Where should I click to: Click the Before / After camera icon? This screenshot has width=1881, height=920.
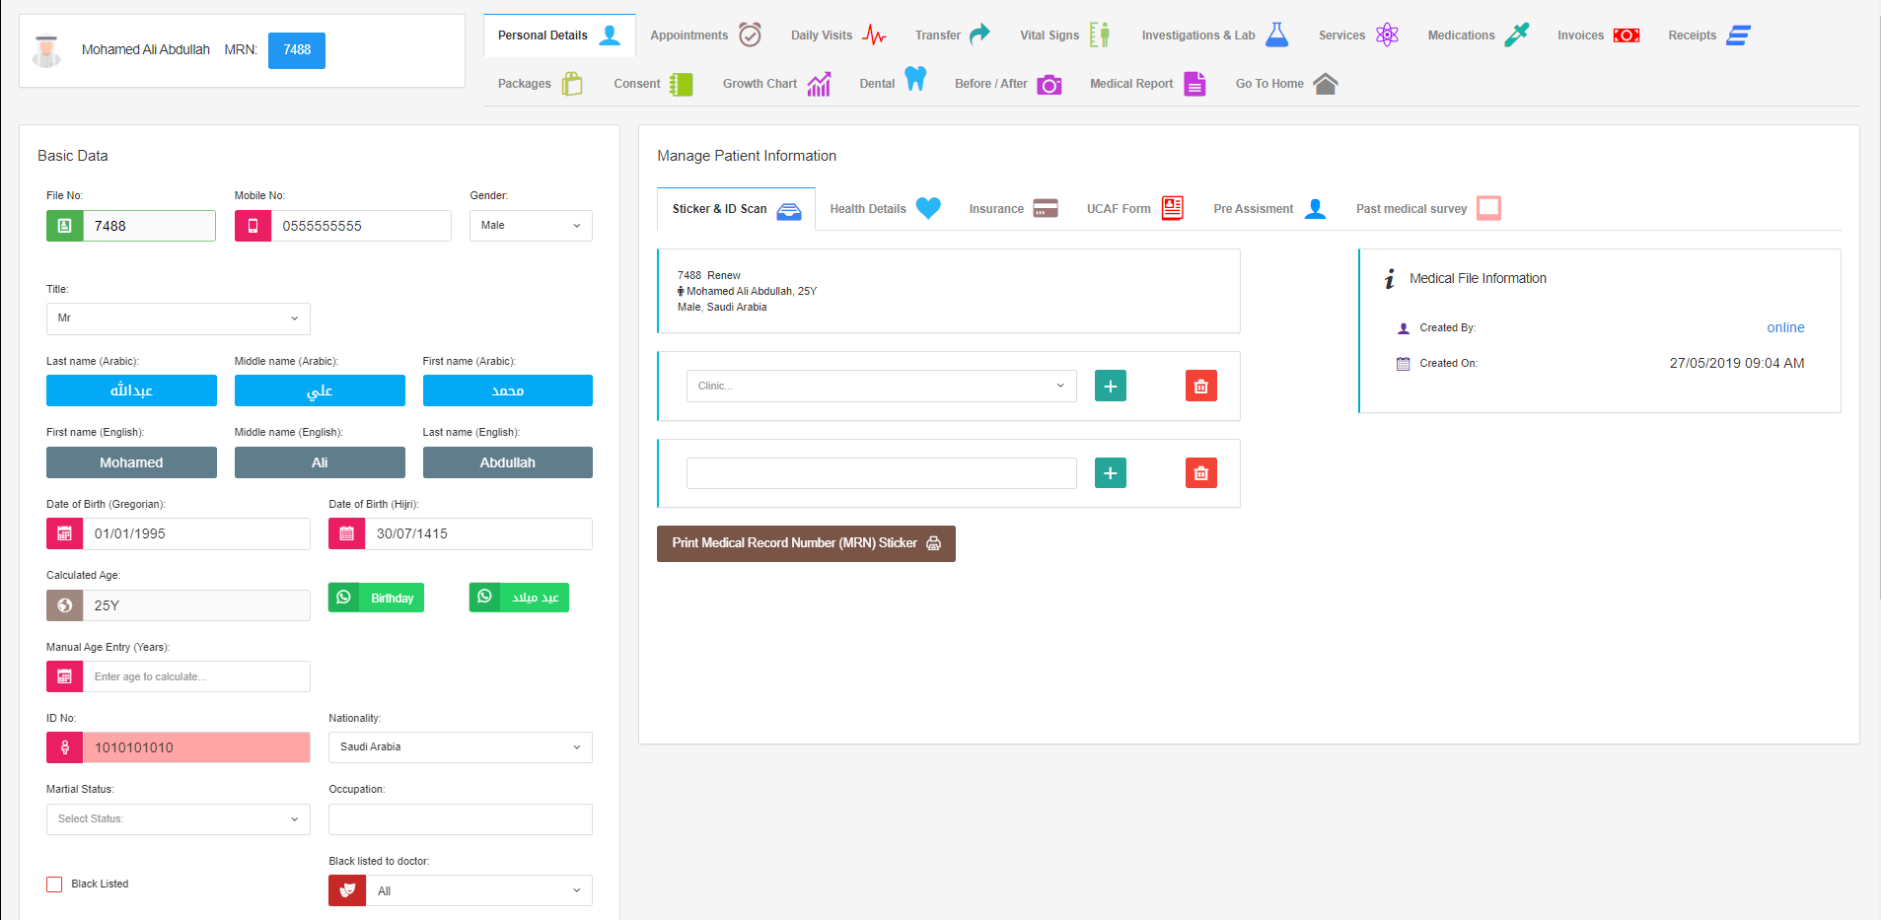1049,84
